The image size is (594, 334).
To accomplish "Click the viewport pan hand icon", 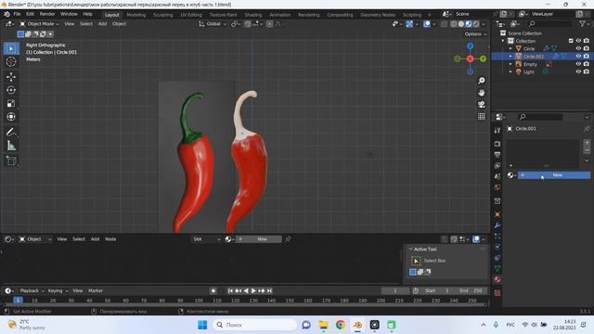I will (x=482, y=93).
